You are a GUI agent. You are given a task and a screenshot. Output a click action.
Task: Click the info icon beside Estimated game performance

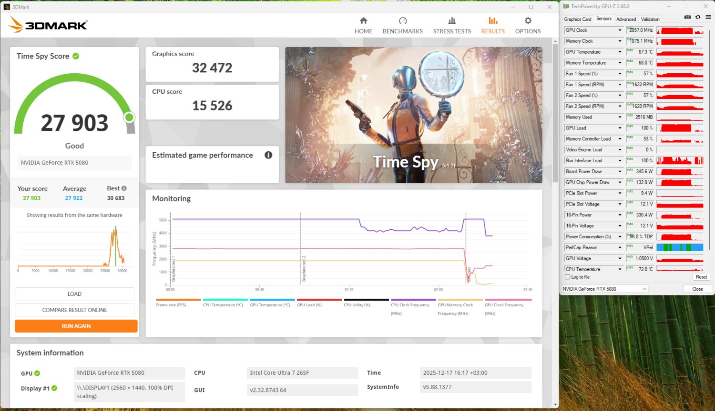[x=268, y=155]
